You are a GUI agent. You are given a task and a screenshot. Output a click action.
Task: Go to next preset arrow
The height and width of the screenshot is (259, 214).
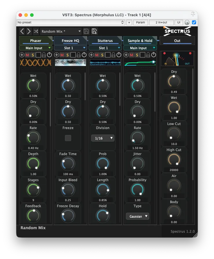(29, 31)
